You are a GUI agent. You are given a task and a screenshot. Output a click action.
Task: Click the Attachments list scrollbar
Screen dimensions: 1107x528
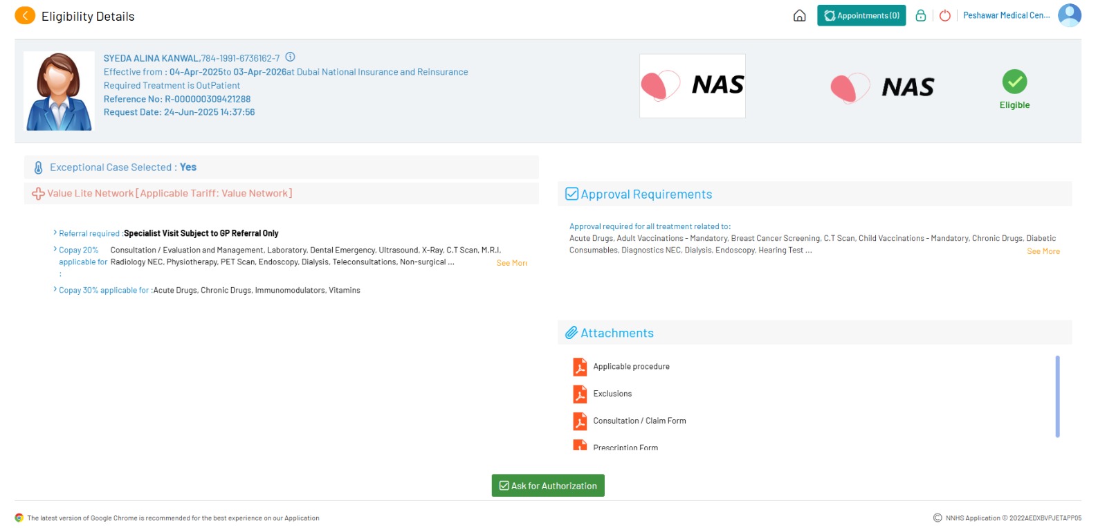[1056, 397]
